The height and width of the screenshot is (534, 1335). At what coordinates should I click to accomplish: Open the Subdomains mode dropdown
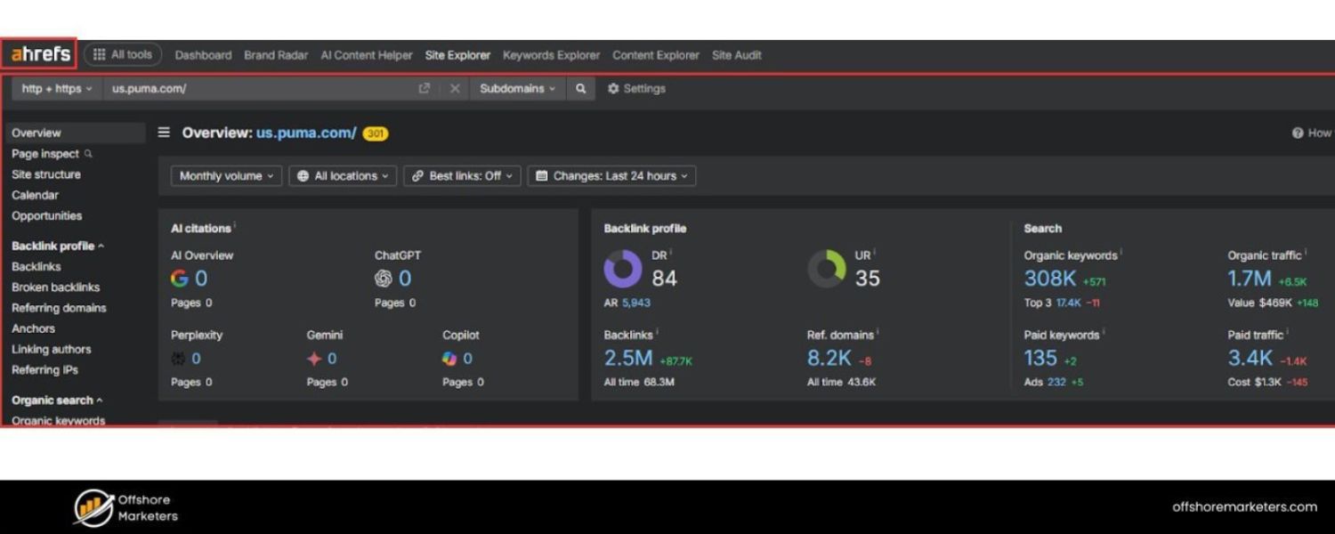click(x=517, y=89)
